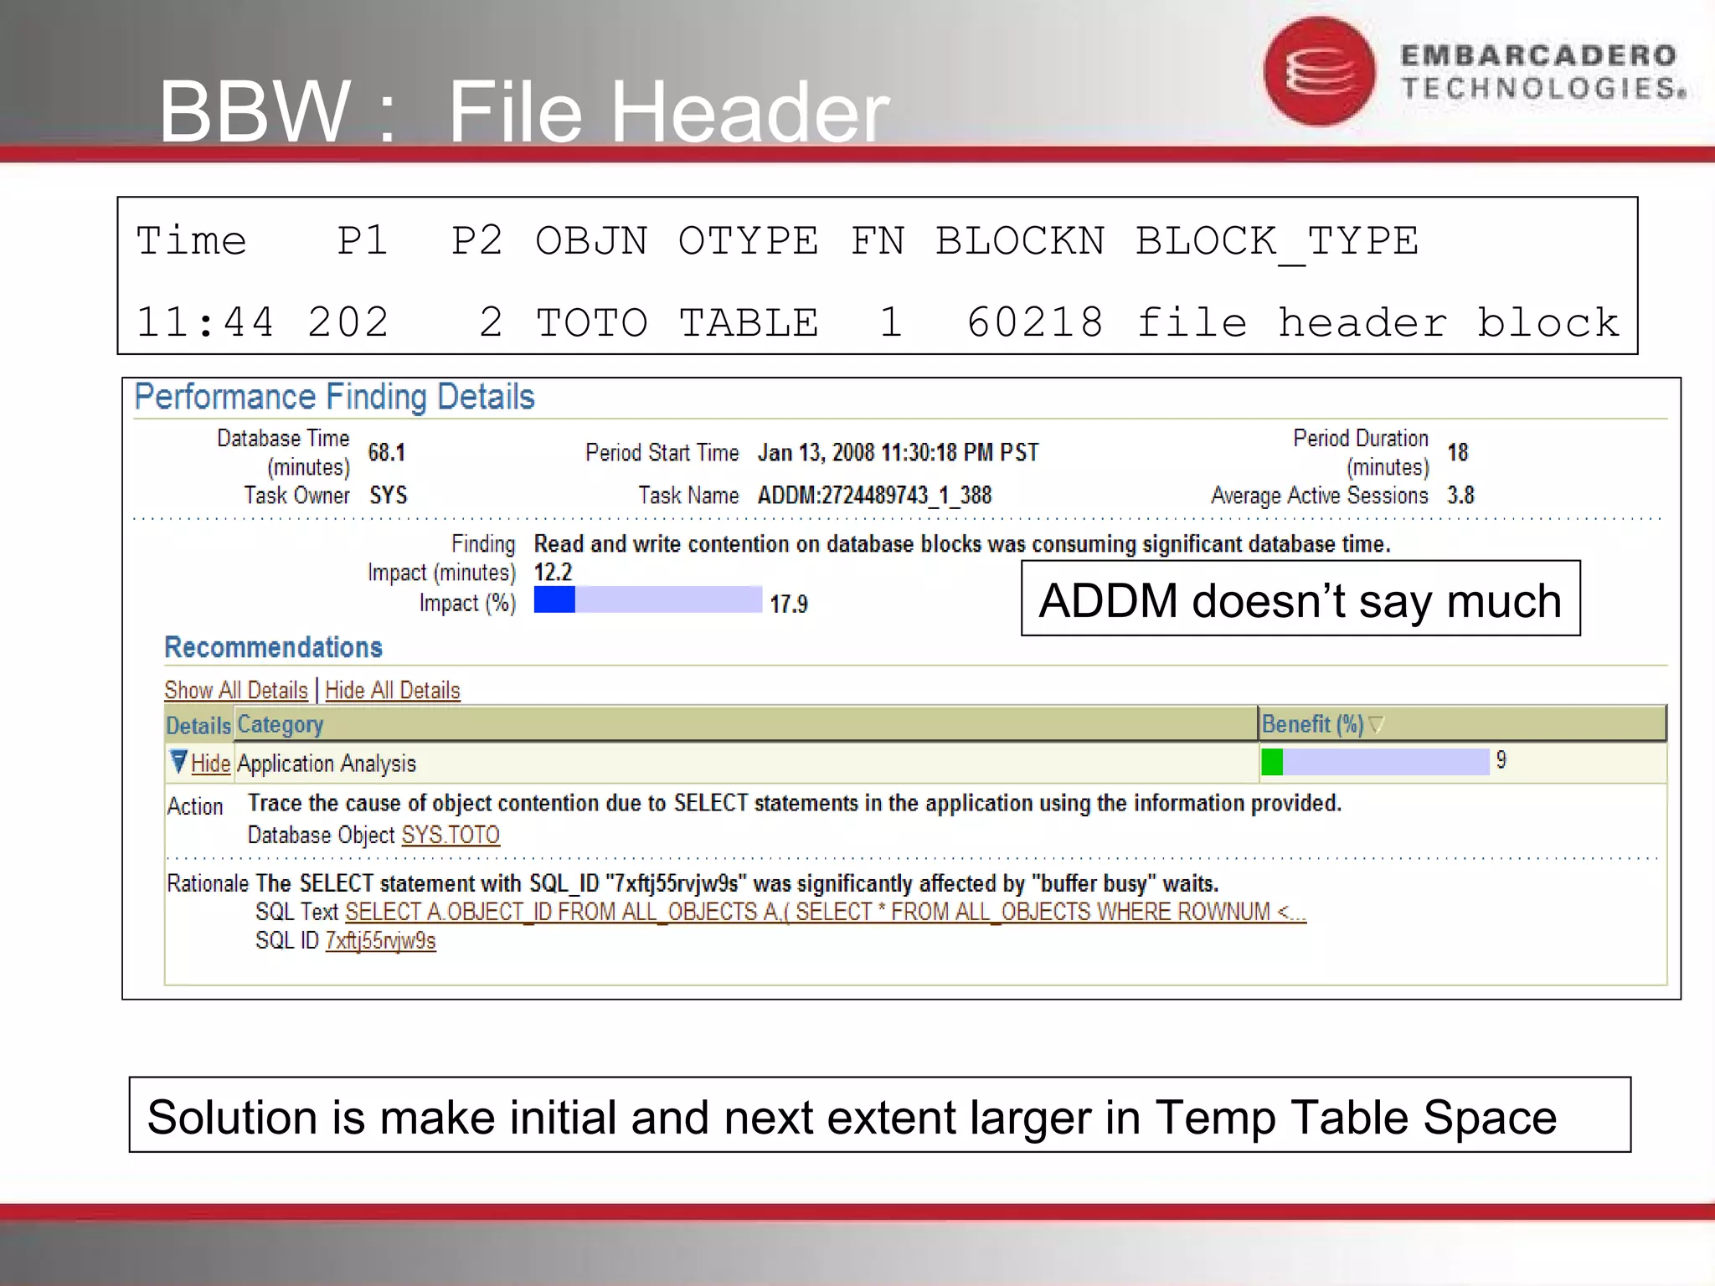Open the Hide All Details link
Screen dimensions: 1715x1286
(x=393, y=690)
